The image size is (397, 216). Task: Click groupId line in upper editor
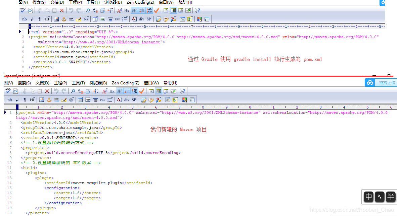[x=84, y=52]
